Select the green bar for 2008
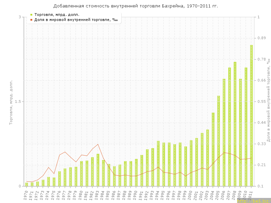The width and height of the screenshot is (271, 203). point(235,123)
